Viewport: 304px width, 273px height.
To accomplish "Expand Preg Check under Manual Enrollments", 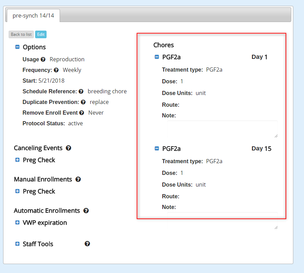I will click(x=17, y=191).
